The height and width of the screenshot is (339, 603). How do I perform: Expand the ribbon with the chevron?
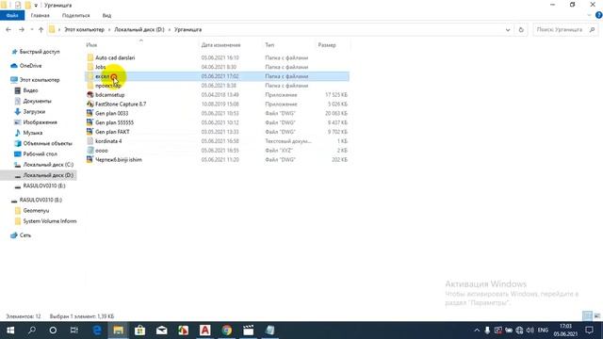[590, 15]
